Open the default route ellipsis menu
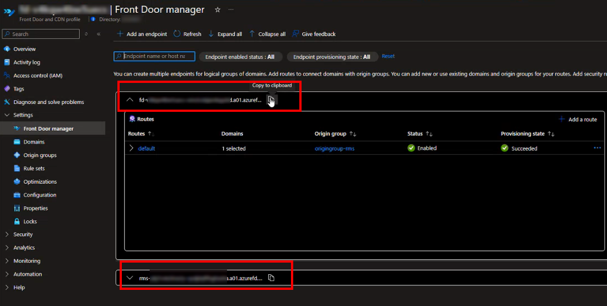This screenshot has width=607, height=306. 598,148
